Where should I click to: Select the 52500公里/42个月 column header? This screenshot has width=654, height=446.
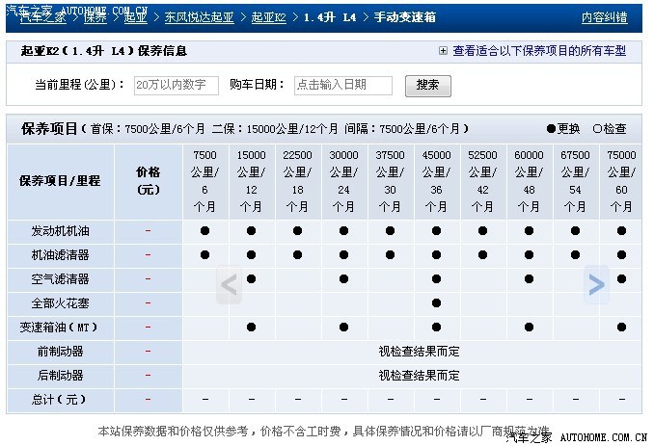(483, 181)
